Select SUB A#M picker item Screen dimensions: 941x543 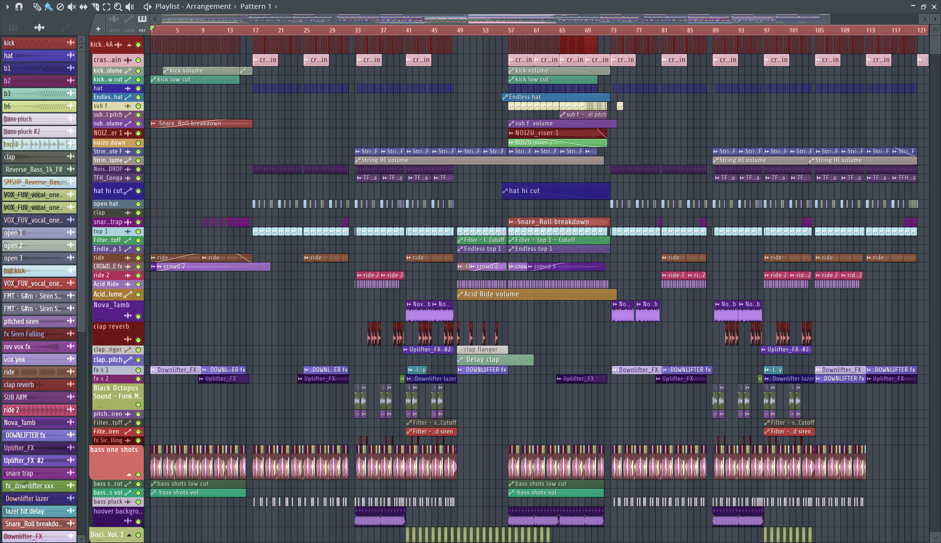pyautogui.click(x=39, y=397)
